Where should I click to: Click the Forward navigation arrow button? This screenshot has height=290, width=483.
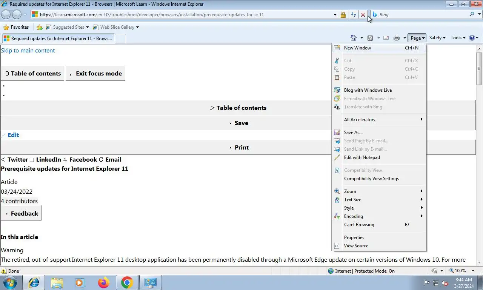(17, 15)
